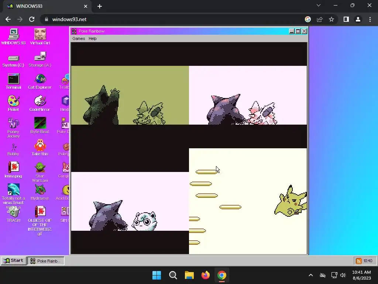The height and width of the screenshot is (284, 378).
Task: Open the date and time flyout
Action: click(x=361, y=275)
